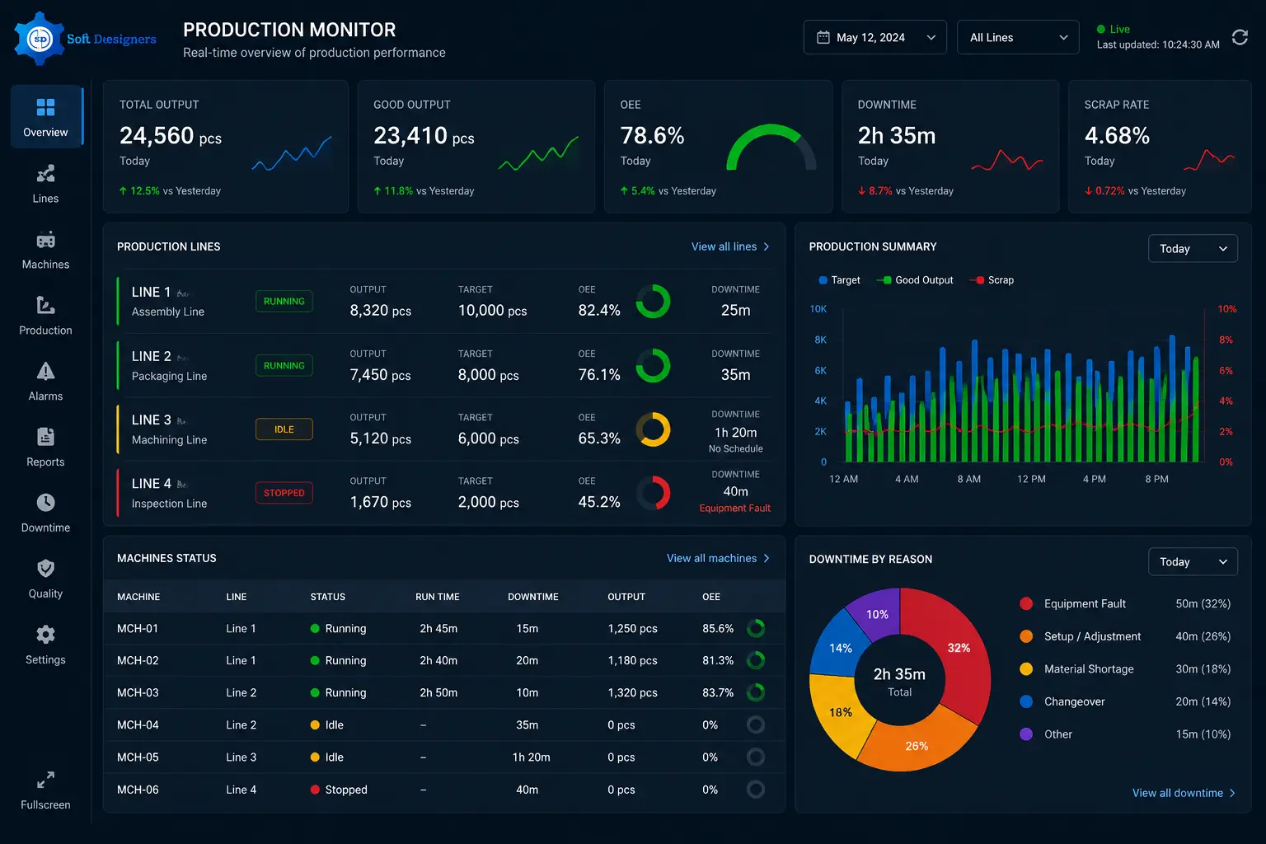
Task: Click MCH-03 OEE ring indicator
Action: (x=755, y=692)
